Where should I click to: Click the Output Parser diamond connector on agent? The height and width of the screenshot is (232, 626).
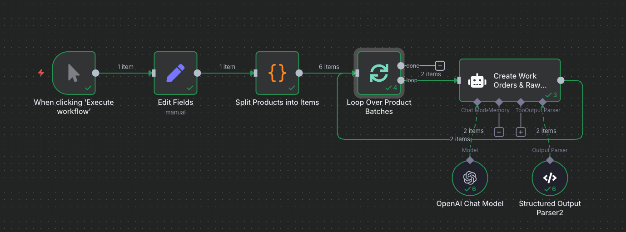pyautogui.click(x=542, y=102)
